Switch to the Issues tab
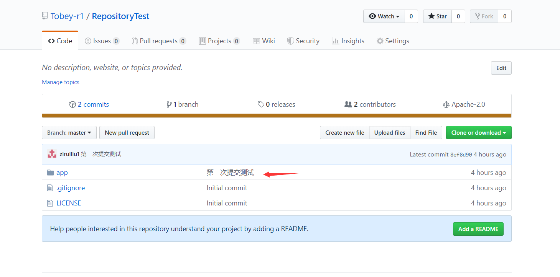 click(x=102, y=41)
